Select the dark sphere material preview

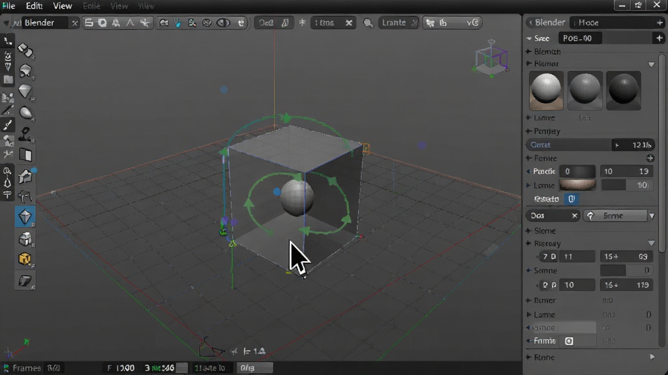(x=624, y=90)
